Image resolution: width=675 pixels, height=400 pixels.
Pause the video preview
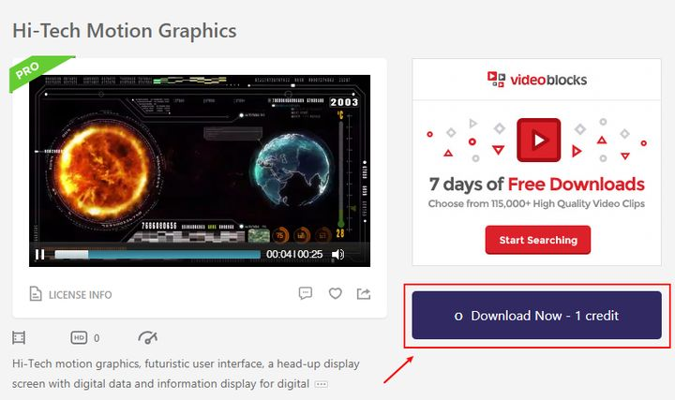39,254
